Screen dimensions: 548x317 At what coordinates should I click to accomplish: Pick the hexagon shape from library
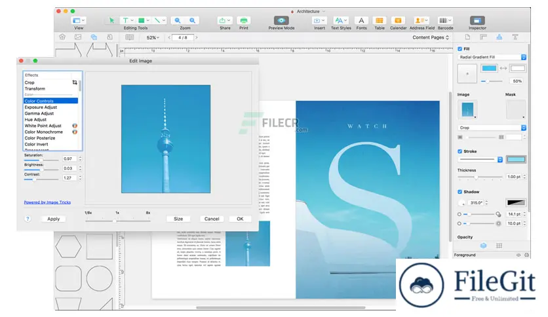tap(68, 246)
